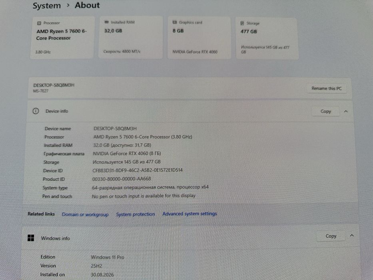
Task: Select the AMD Ryzen 5 7600 processor card
Action: point(62,38)
